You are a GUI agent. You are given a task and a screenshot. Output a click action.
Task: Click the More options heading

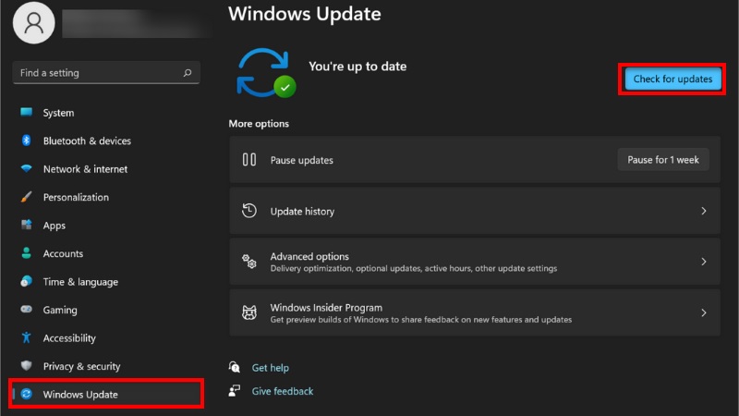(259, 124)
